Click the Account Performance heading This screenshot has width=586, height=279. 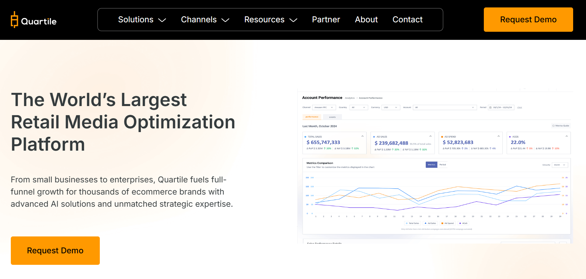click(322, 98)
